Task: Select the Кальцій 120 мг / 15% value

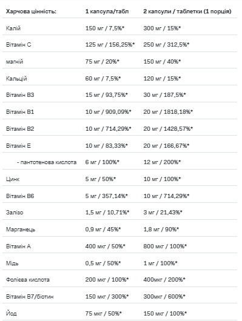Action: (x=162, y=78)
